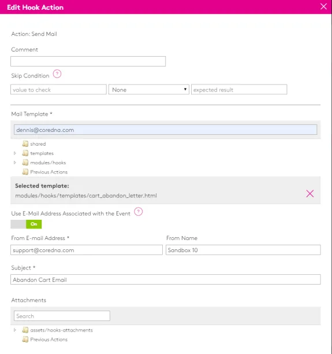Click the Mail Template Previous Actions folder icon

[25, 172]
